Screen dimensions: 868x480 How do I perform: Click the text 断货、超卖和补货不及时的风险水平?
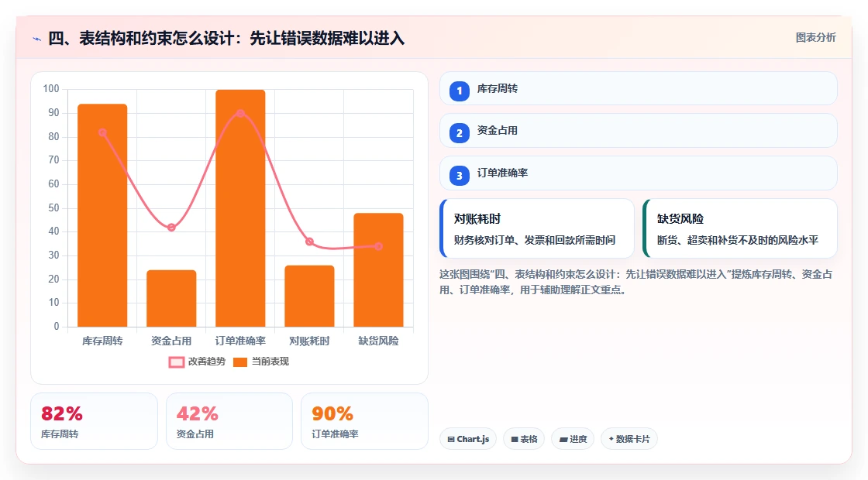point(738,241)
